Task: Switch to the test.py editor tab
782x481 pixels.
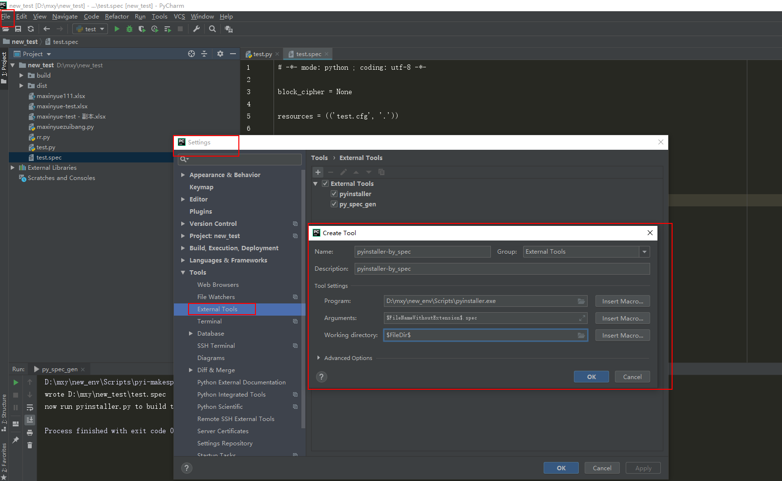Action: (261, 54)
